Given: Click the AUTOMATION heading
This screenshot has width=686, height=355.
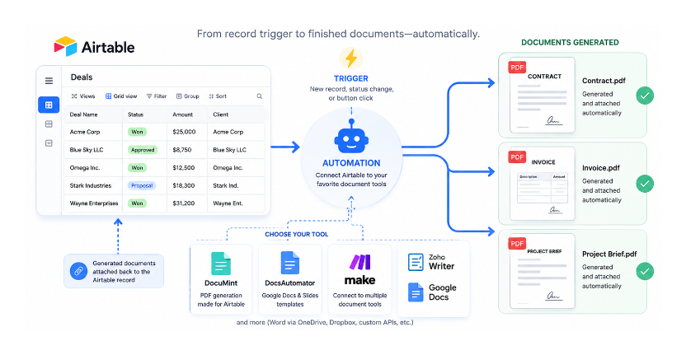Looking at the screenshot, I should tap(351, 163).
